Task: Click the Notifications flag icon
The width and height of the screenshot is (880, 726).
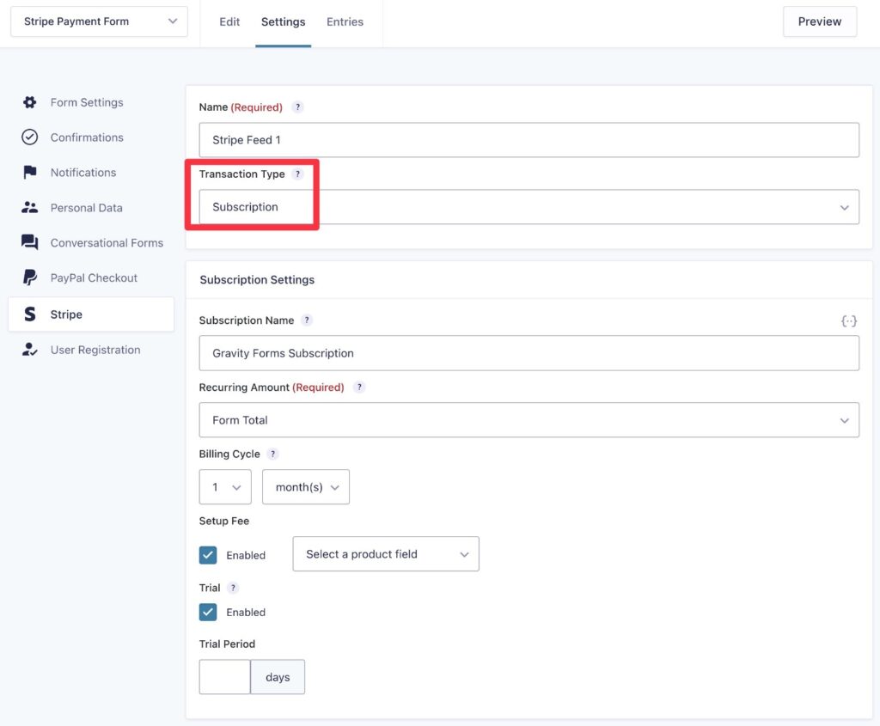Action: pyautogui.click(x=28, y=172)
